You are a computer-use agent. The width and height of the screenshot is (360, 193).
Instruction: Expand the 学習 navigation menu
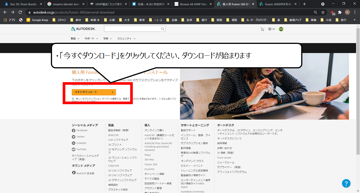(108, 39)
